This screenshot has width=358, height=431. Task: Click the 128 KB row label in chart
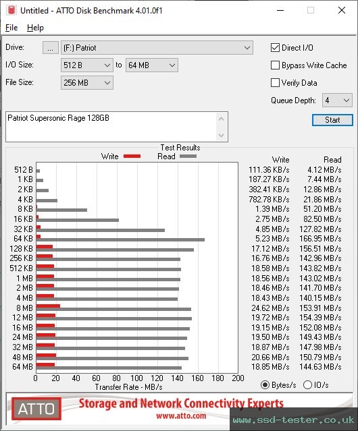point(21,248)
